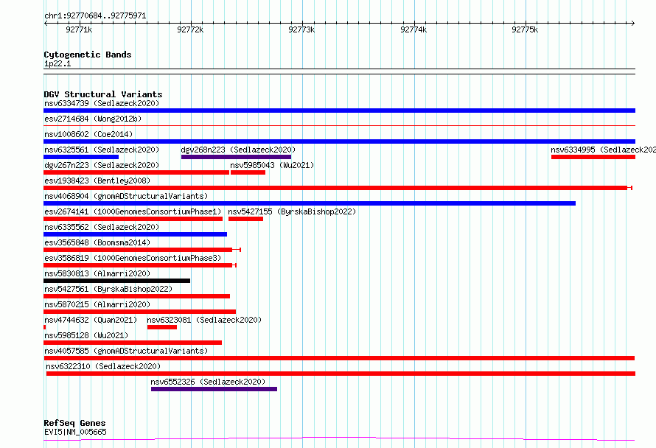Click nsv4068904 (gnomADStructuralVariants) label
The image size is (656, 448).
[x=126, y=196]
